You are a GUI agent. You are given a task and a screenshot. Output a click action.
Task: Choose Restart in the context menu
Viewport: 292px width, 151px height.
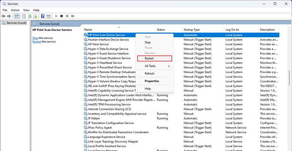(x=154, y=58)
